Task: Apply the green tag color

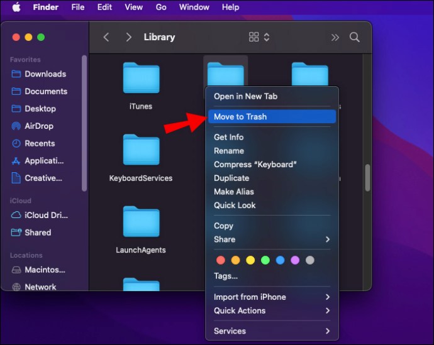Action: pos(265,260)
